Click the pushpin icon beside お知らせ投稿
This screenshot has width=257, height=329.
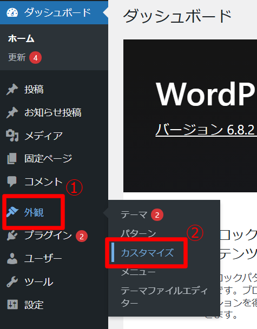coord(12,112)
